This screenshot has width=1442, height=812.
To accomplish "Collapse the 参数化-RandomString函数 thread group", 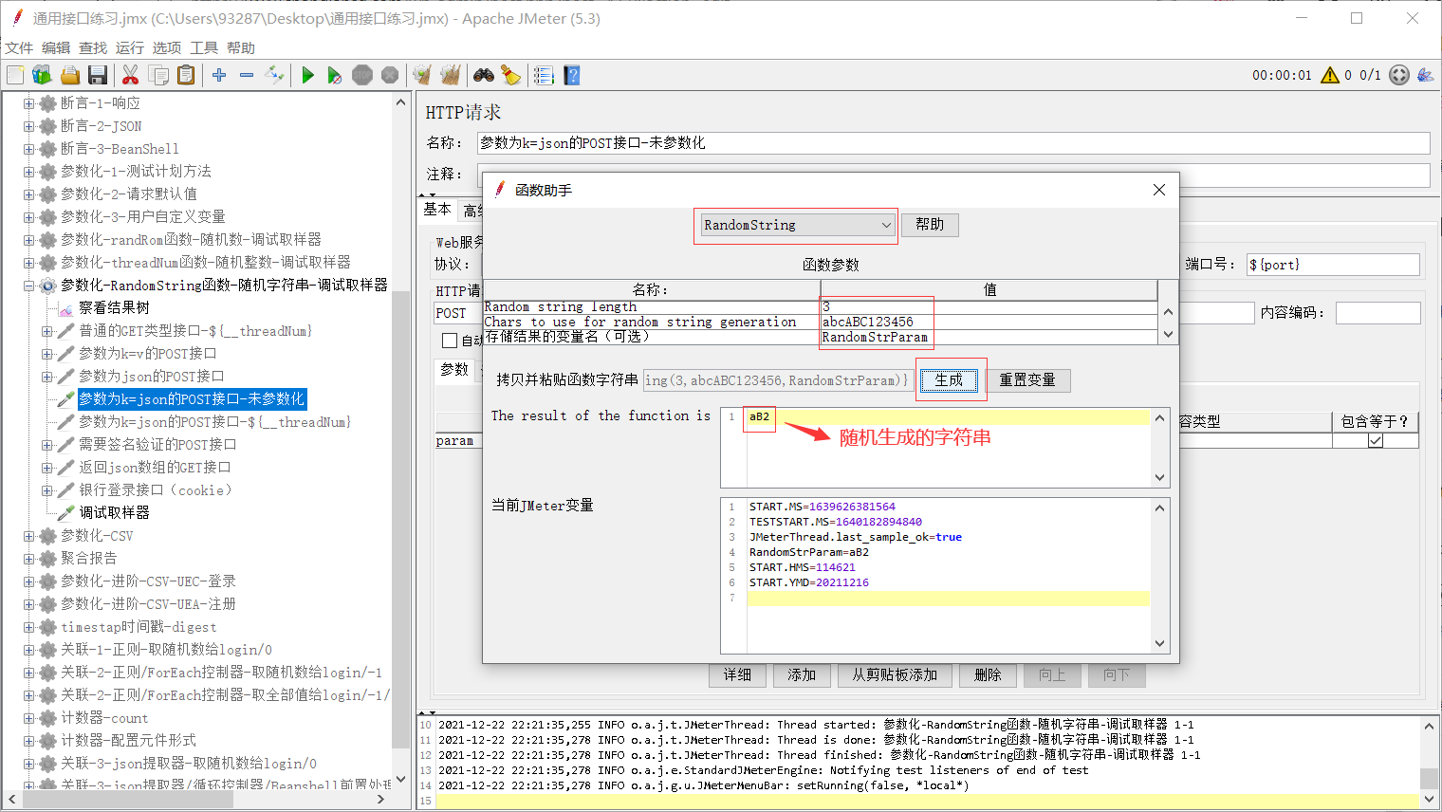I will pyautogui.click(x=28, y=286).
